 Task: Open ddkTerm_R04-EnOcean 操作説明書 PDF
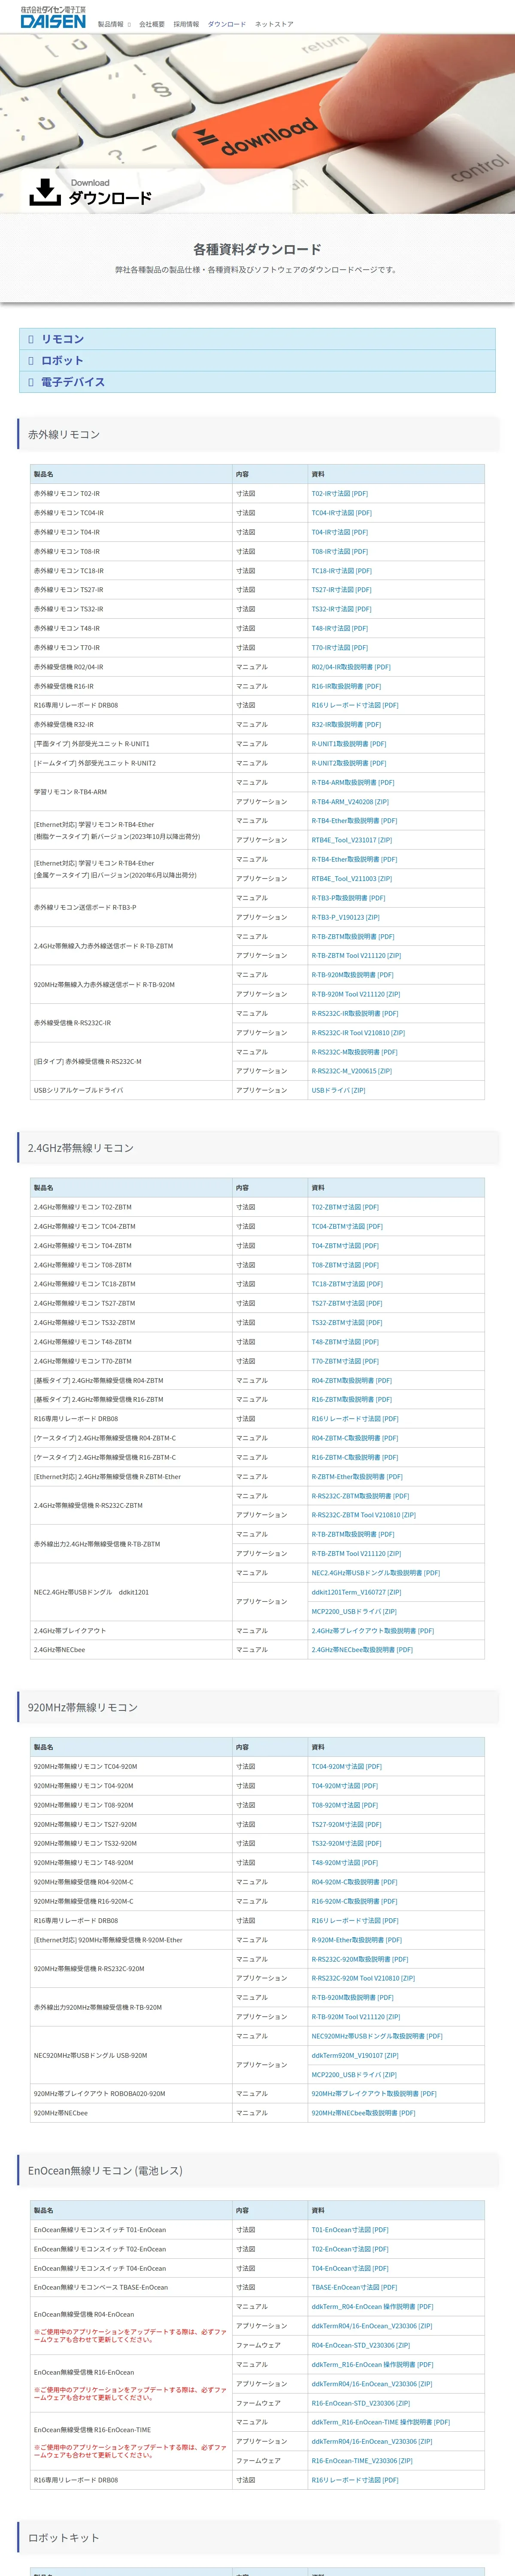click(x=372, y=2307)
